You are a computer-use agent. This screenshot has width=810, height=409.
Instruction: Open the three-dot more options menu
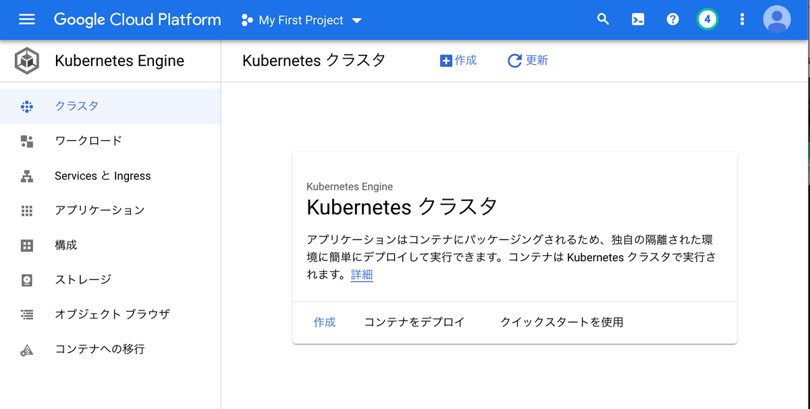[742, 20]
